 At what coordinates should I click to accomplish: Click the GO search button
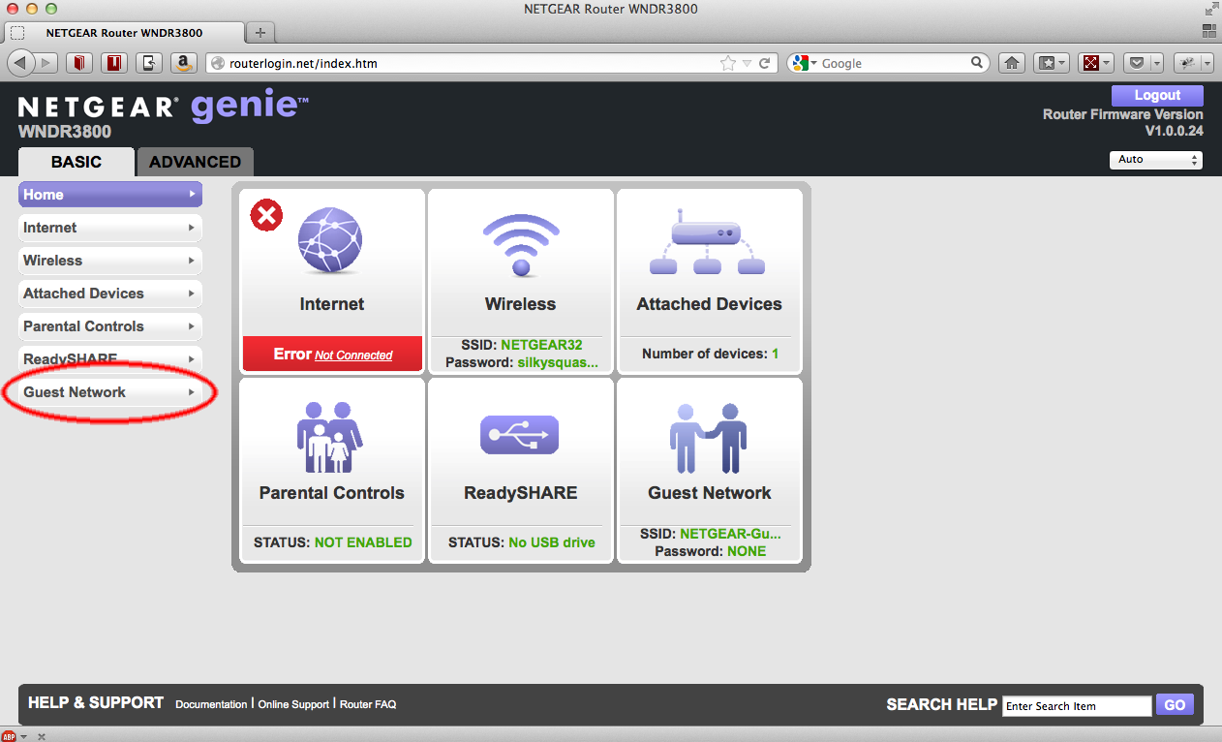point(1175,705)
